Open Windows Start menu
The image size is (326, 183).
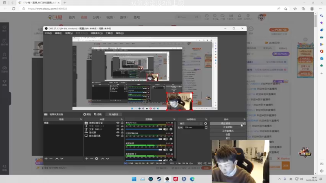coord(134,179)
